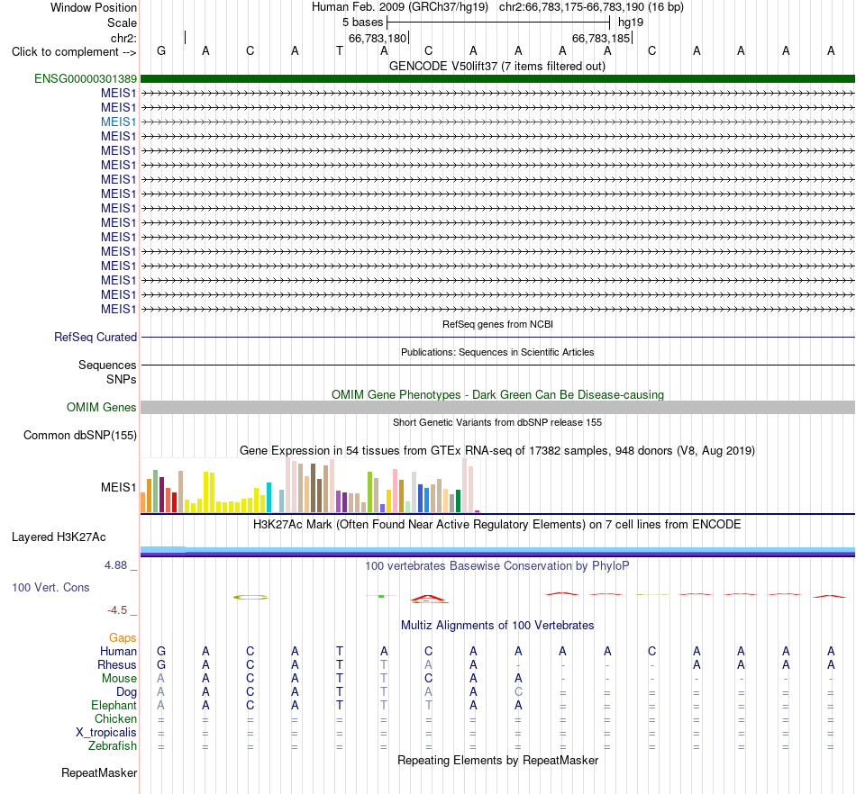This screenshot has width=856, height=794.
Task: Click the 66,783,180 ruler position label
Action: click(x=378, y=39)
